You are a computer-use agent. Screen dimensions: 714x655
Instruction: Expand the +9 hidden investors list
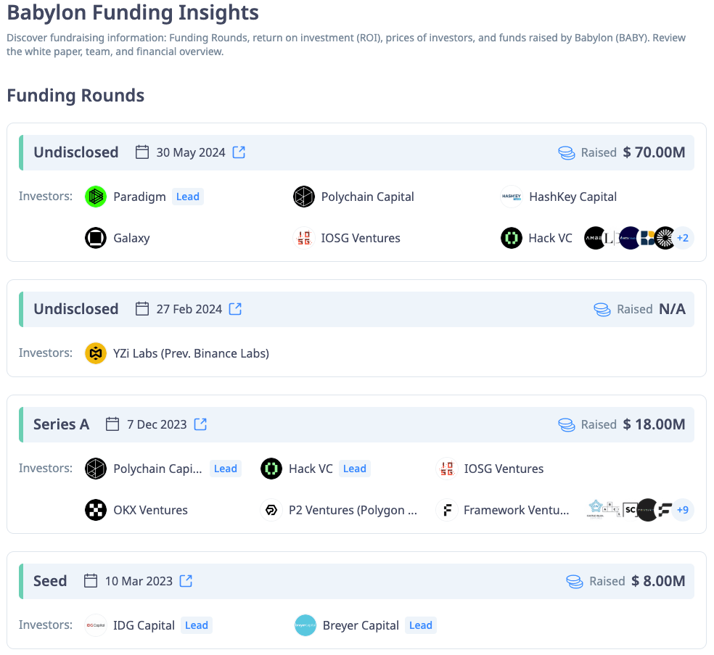click(682, 509)
